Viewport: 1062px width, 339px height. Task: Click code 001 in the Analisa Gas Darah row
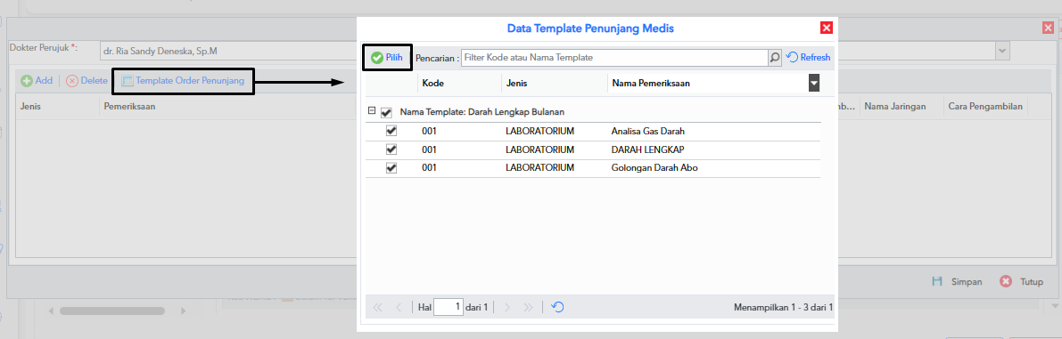(x=430, y=131)
